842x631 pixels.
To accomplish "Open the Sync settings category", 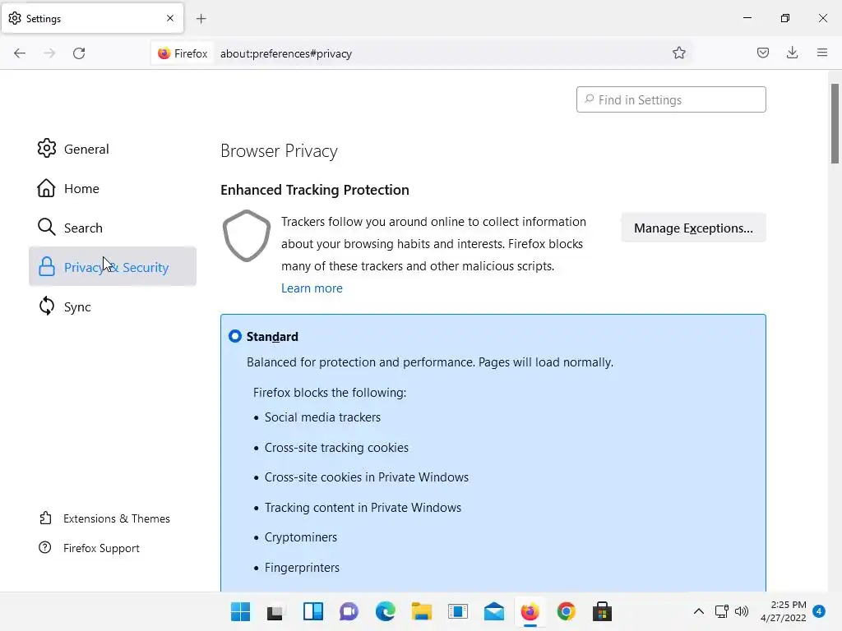I will (112, 306).
